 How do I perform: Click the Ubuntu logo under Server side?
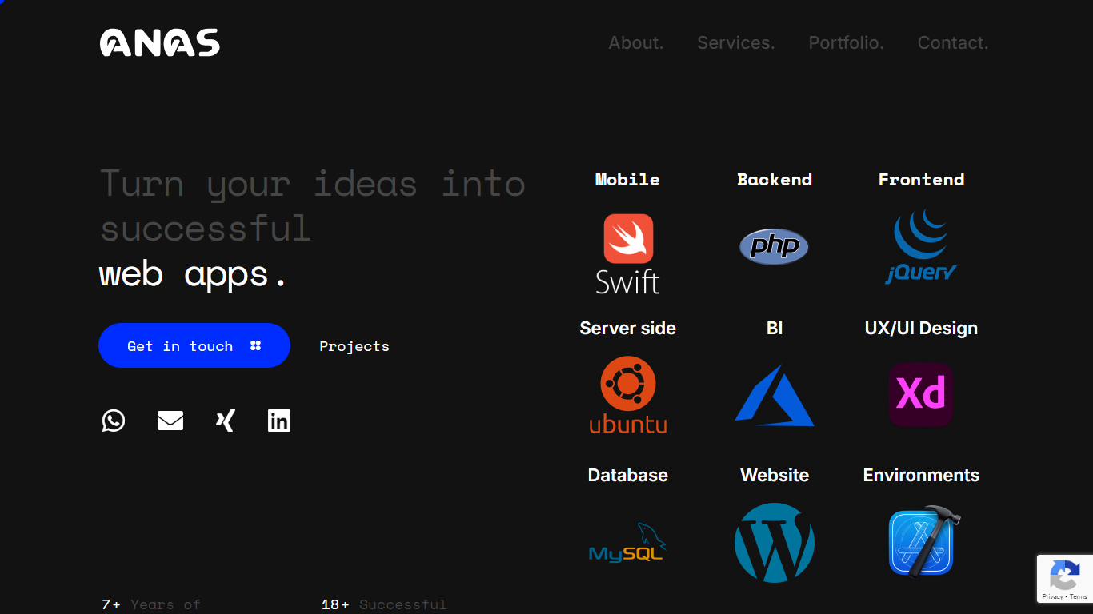(628, 395)
